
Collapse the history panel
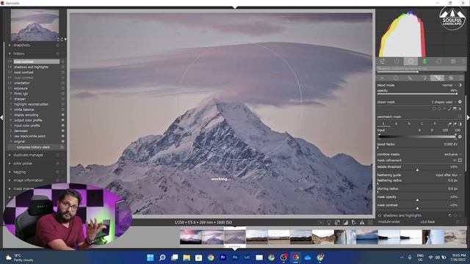(10, 54)
